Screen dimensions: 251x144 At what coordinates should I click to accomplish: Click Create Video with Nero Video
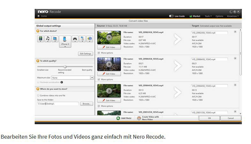pos(148,118)
